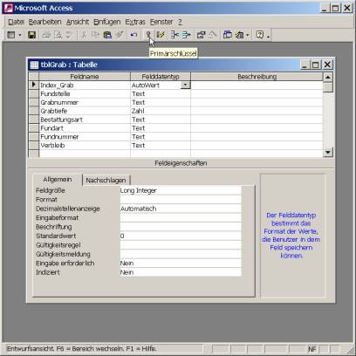Click the table grid scroll up arrow

click(x=328, y=77)
